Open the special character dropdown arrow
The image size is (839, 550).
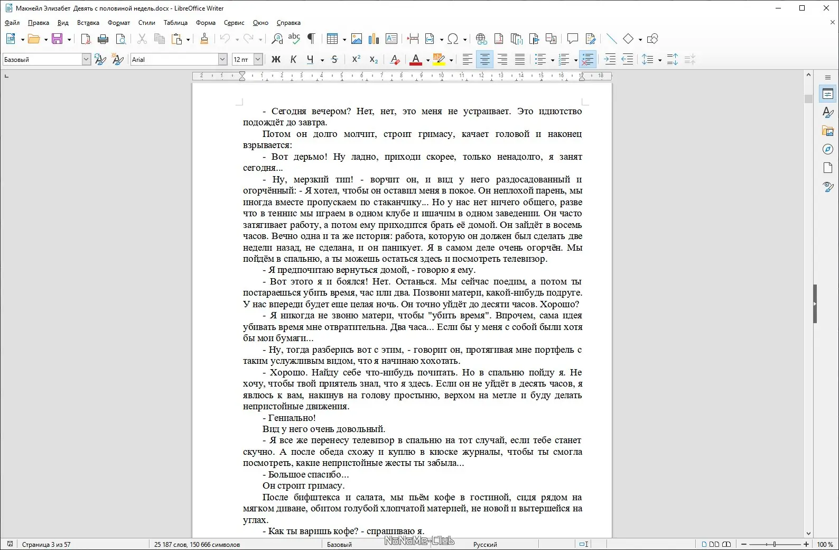pos(465,39)
